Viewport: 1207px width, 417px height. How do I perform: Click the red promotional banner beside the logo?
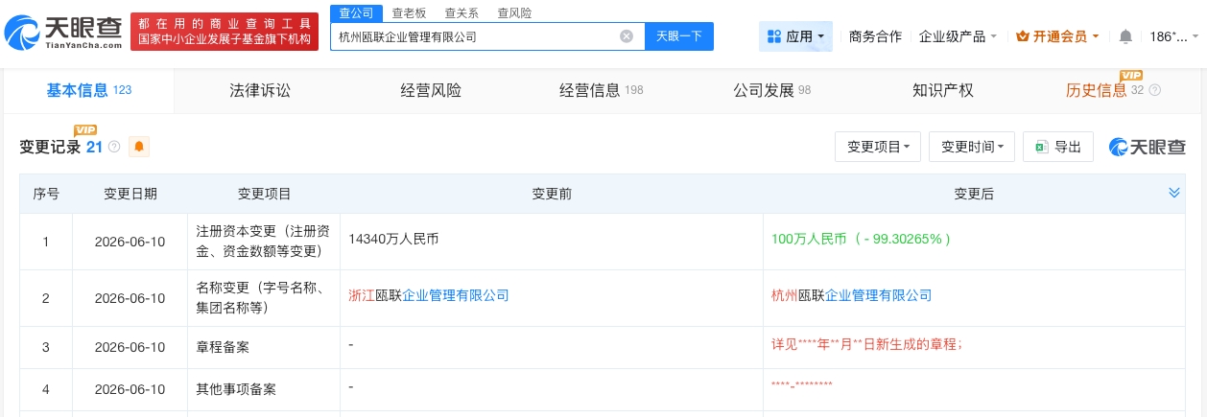225,33
